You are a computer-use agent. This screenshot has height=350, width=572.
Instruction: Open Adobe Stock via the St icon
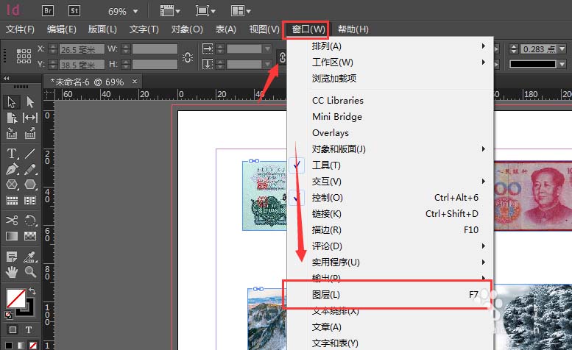tap(74, 10)
